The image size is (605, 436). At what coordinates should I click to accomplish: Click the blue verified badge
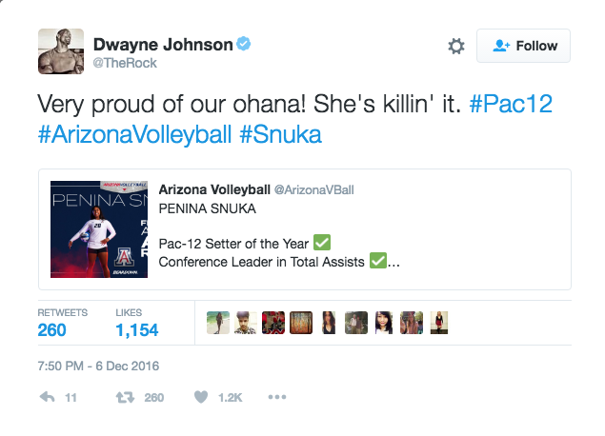click(x=244, y=44)
